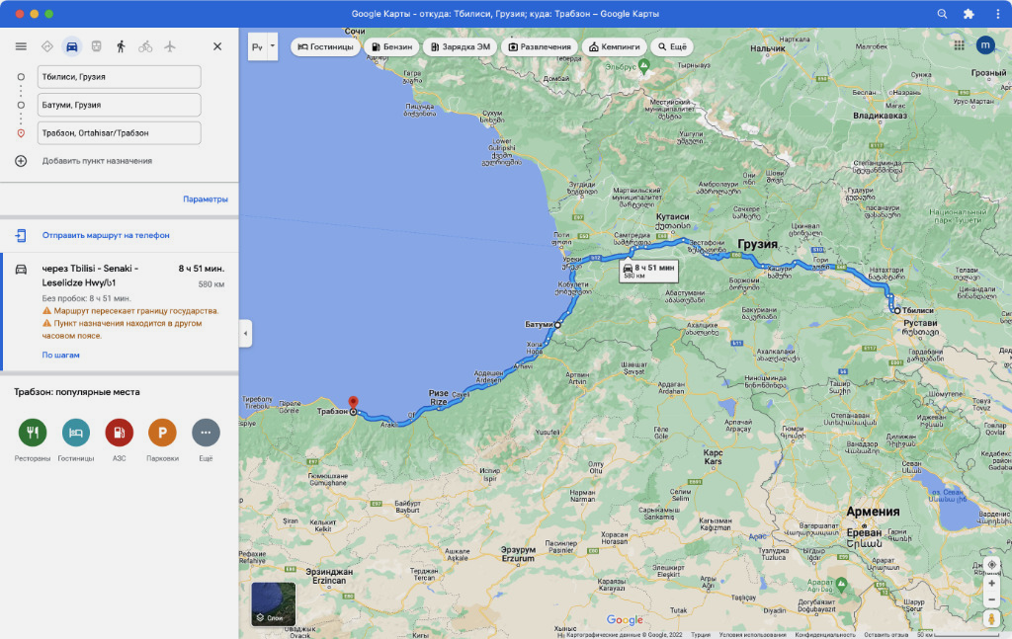The height and width of the screenshot is (639, 1012).
Task: Select flights travel mode
Action: (170, 46)
